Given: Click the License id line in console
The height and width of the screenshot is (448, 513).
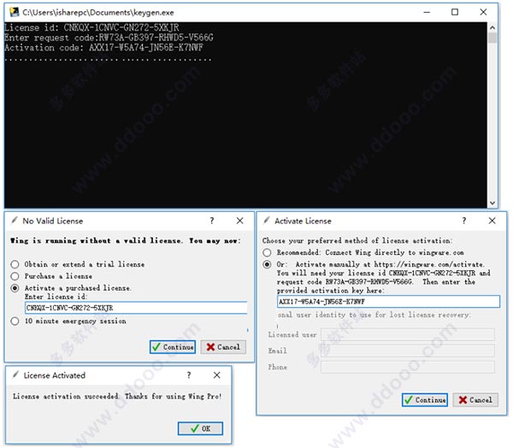Looking at the screenshot, I should click(91, 27).
